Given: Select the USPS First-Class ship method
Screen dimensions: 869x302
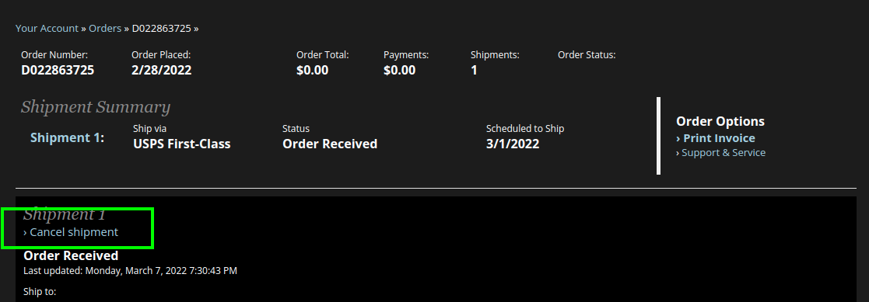Looking at the screenshot, I should pos(182,144).
